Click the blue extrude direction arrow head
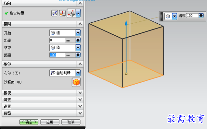 [x=126, y=23]
